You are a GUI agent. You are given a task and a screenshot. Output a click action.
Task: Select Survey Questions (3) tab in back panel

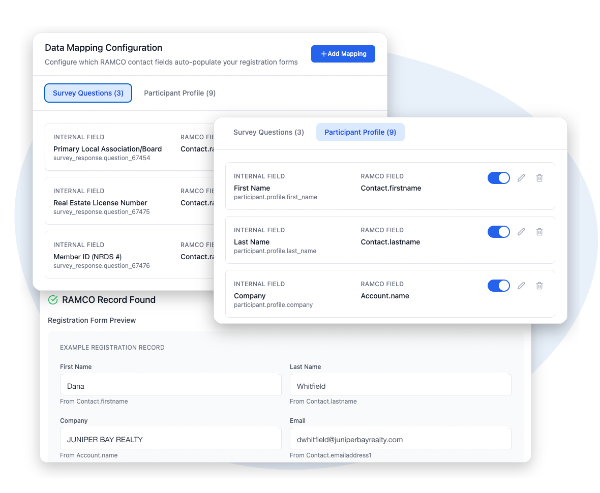(x=88, y=93)
